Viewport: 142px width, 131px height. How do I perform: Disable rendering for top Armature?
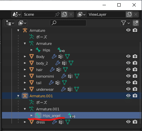coord(135,30)
